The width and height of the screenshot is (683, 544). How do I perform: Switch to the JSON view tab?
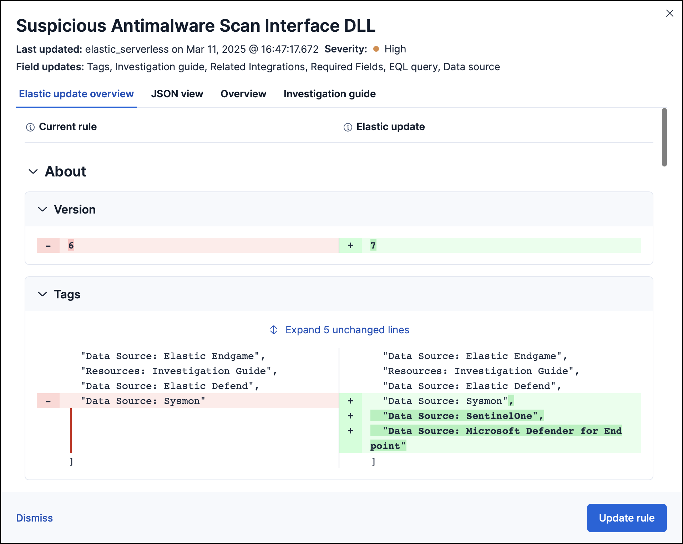click(x=177, y=94)
